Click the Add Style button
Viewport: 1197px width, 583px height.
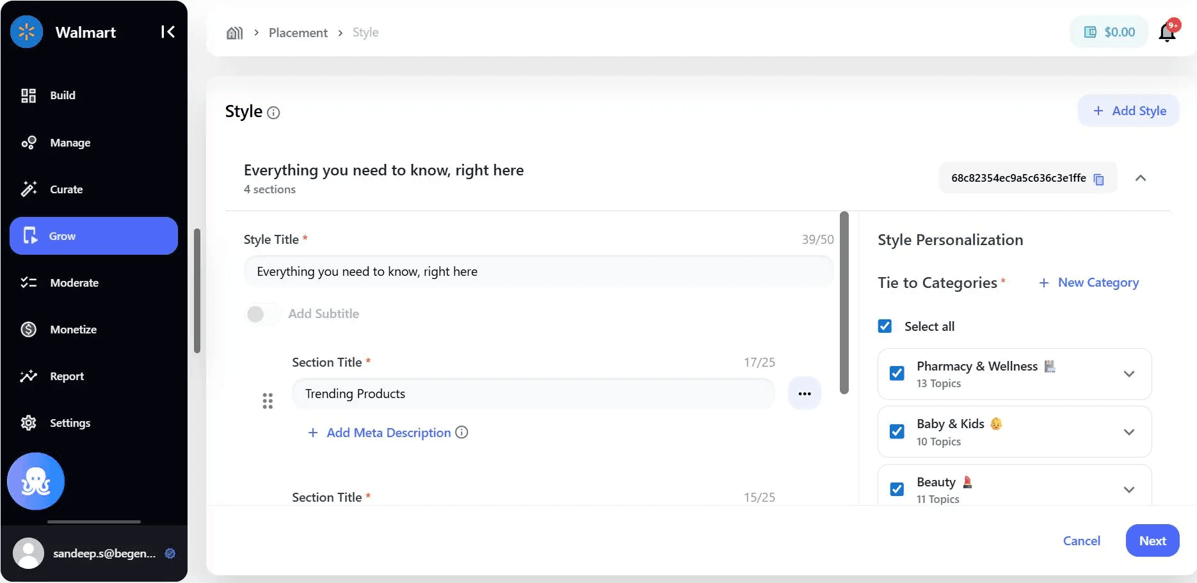click(x=1129, y=111)
